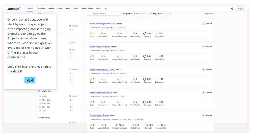The width and height of the screenshot is (254, 137).
Task: Open the Perspective Overall Status dropdown
Action: (x=141, y=14)
